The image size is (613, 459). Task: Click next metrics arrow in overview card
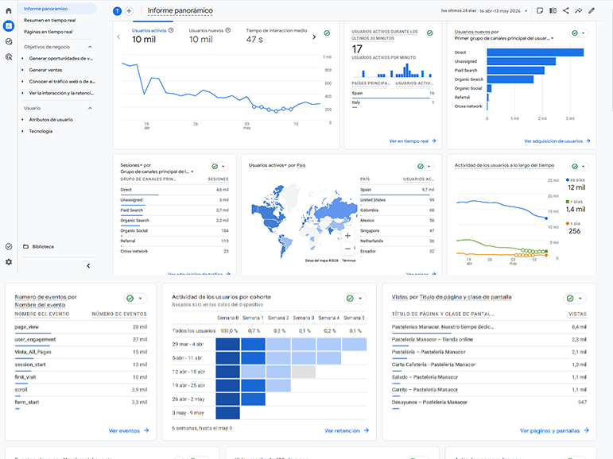tap(314, 37)
